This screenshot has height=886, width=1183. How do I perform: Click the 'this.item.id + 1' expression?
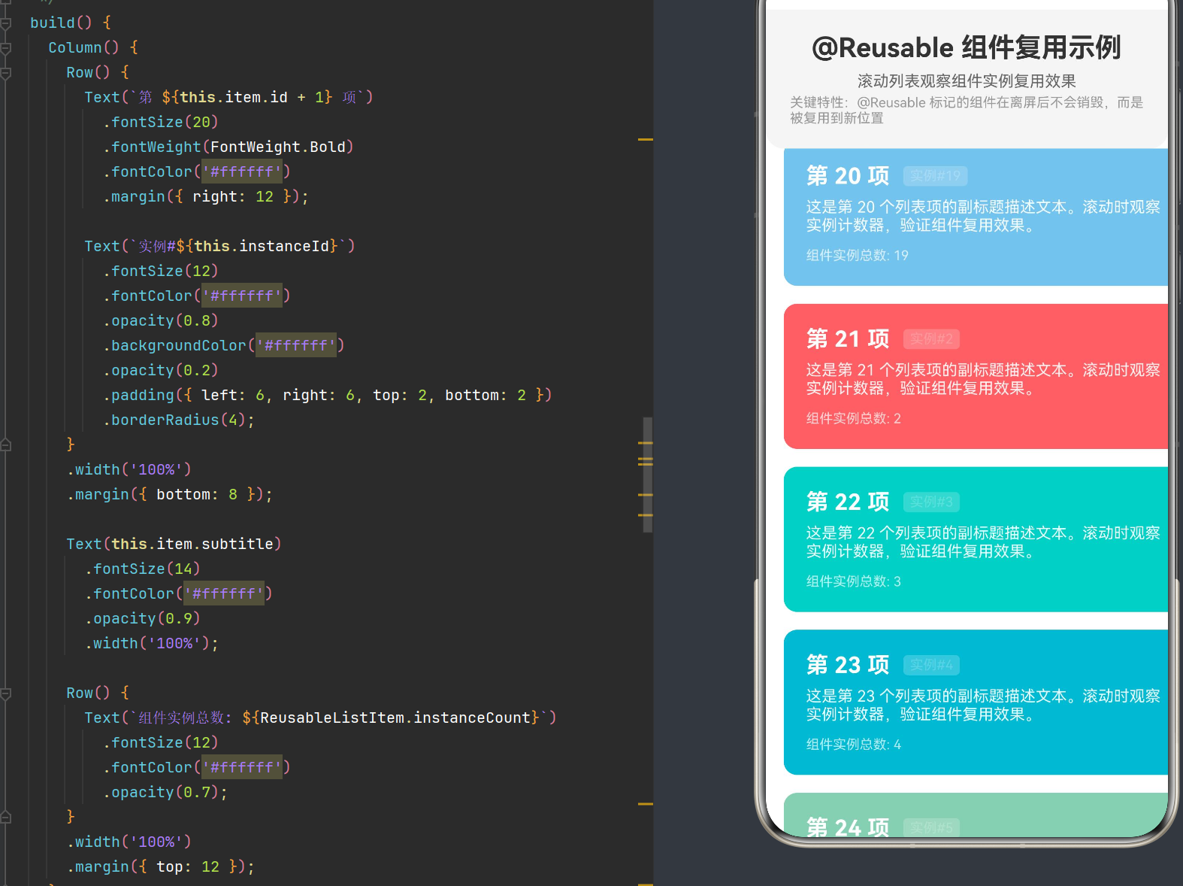[252, 98]
